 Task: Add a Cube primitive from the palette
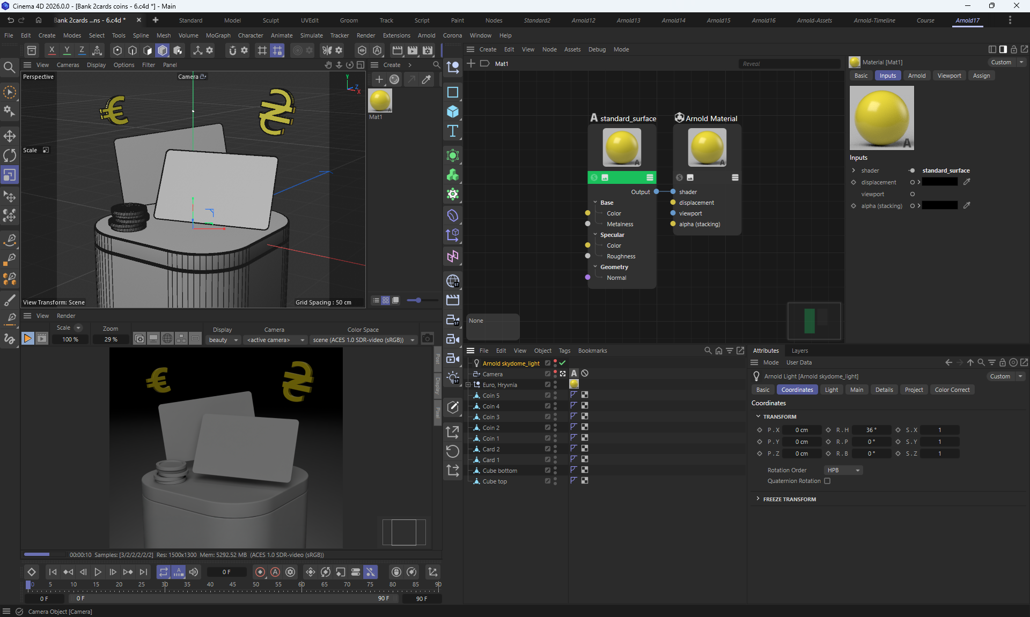pos(453,111)
